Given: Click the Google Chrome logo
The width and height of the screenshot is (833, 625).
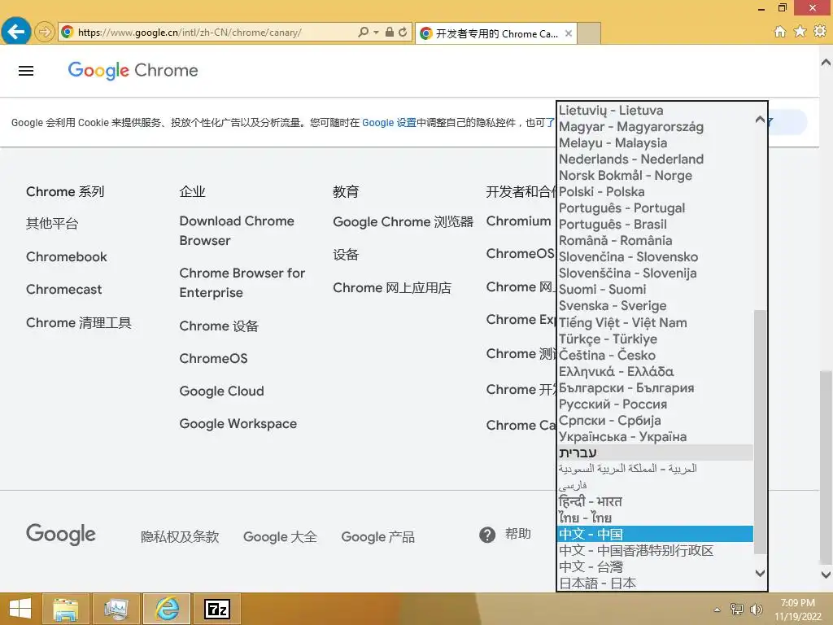Looking at the screenshot, I should [x=133, y=70].
